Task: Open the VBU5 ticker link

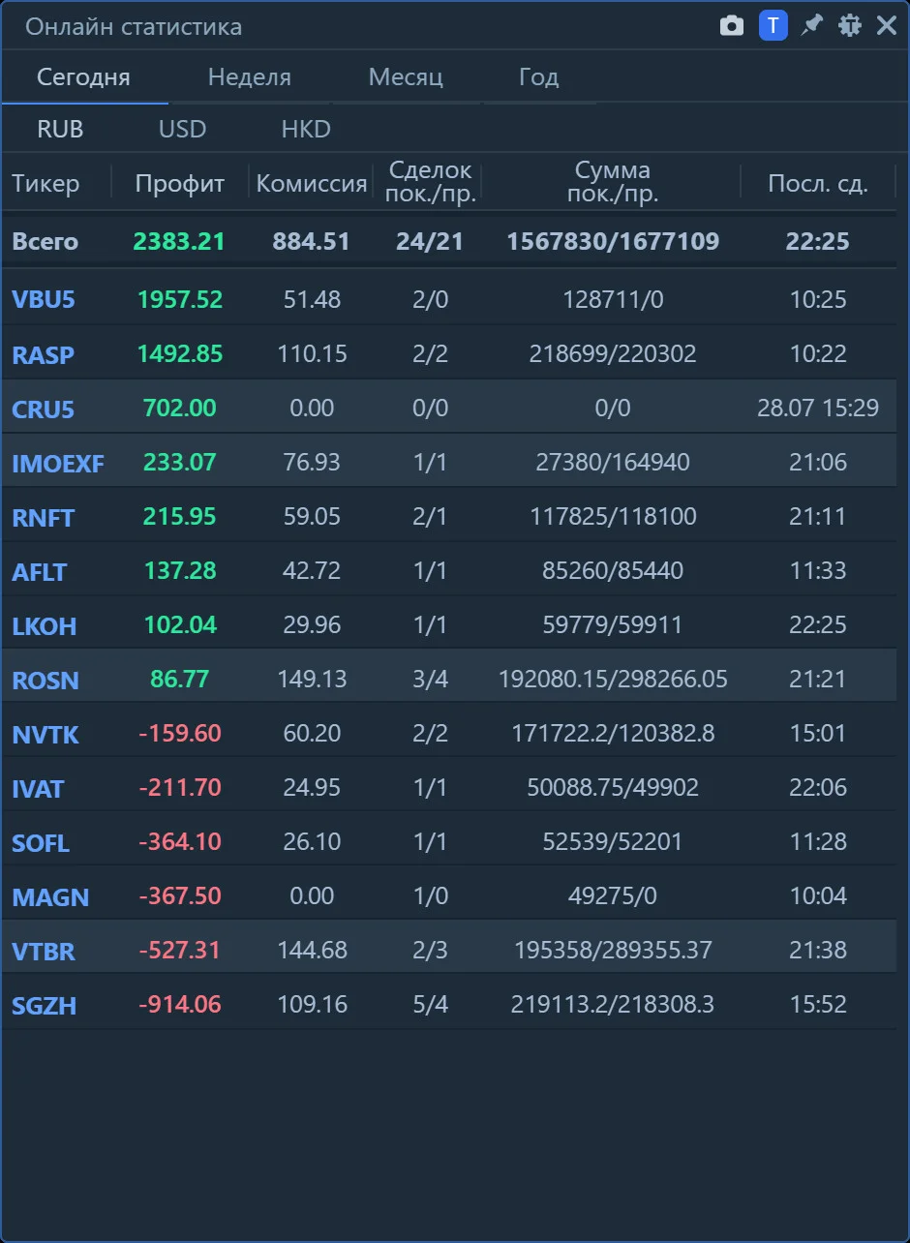Action: [x=44, y=300]
